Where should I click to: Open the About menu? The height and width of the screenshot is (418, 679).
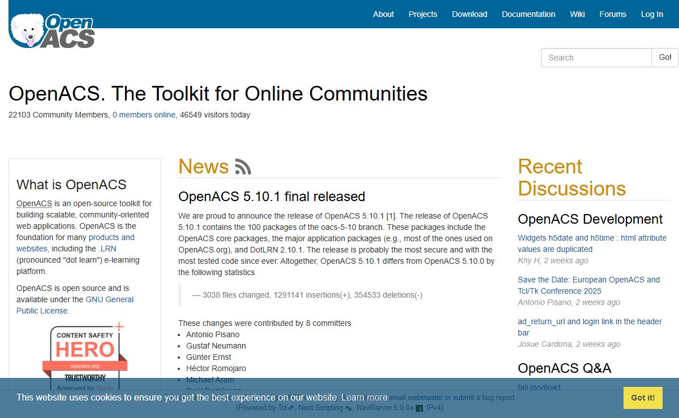click(383, 14)
